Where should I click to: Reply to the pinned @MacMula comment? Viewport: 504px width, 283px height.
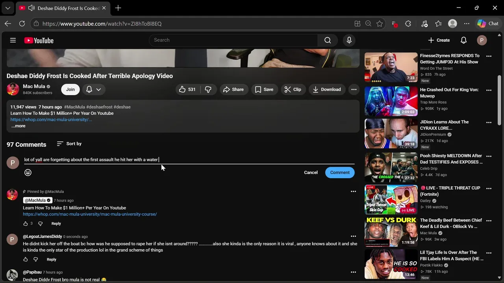56,224
